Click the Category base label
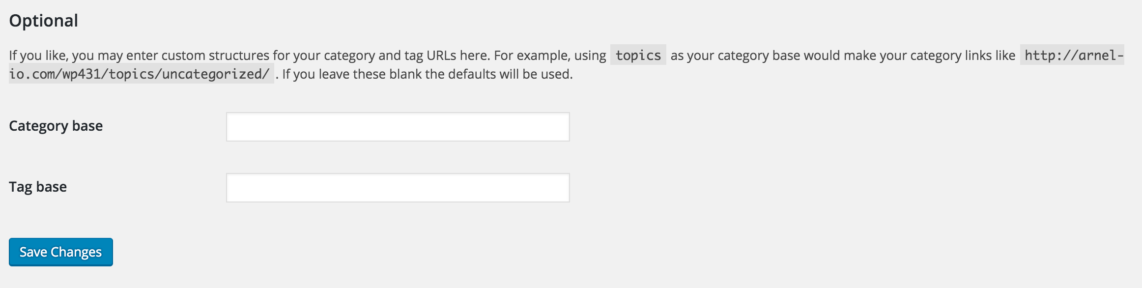The height and width of the screenshot is (288, 1142). tap(56, 126)
